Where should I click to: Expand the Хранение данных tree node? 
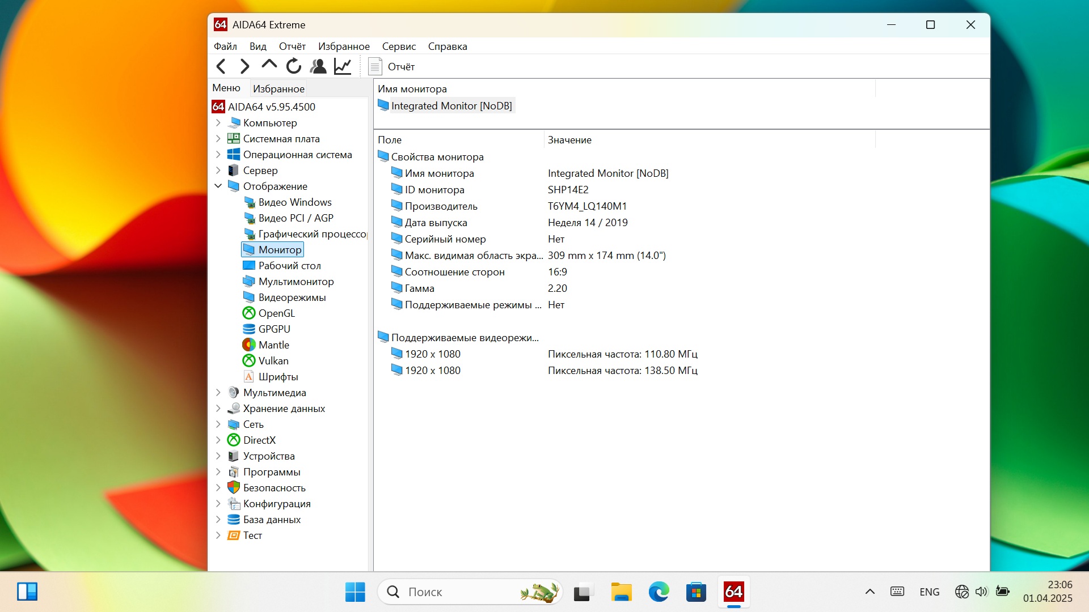click(218, 408)
